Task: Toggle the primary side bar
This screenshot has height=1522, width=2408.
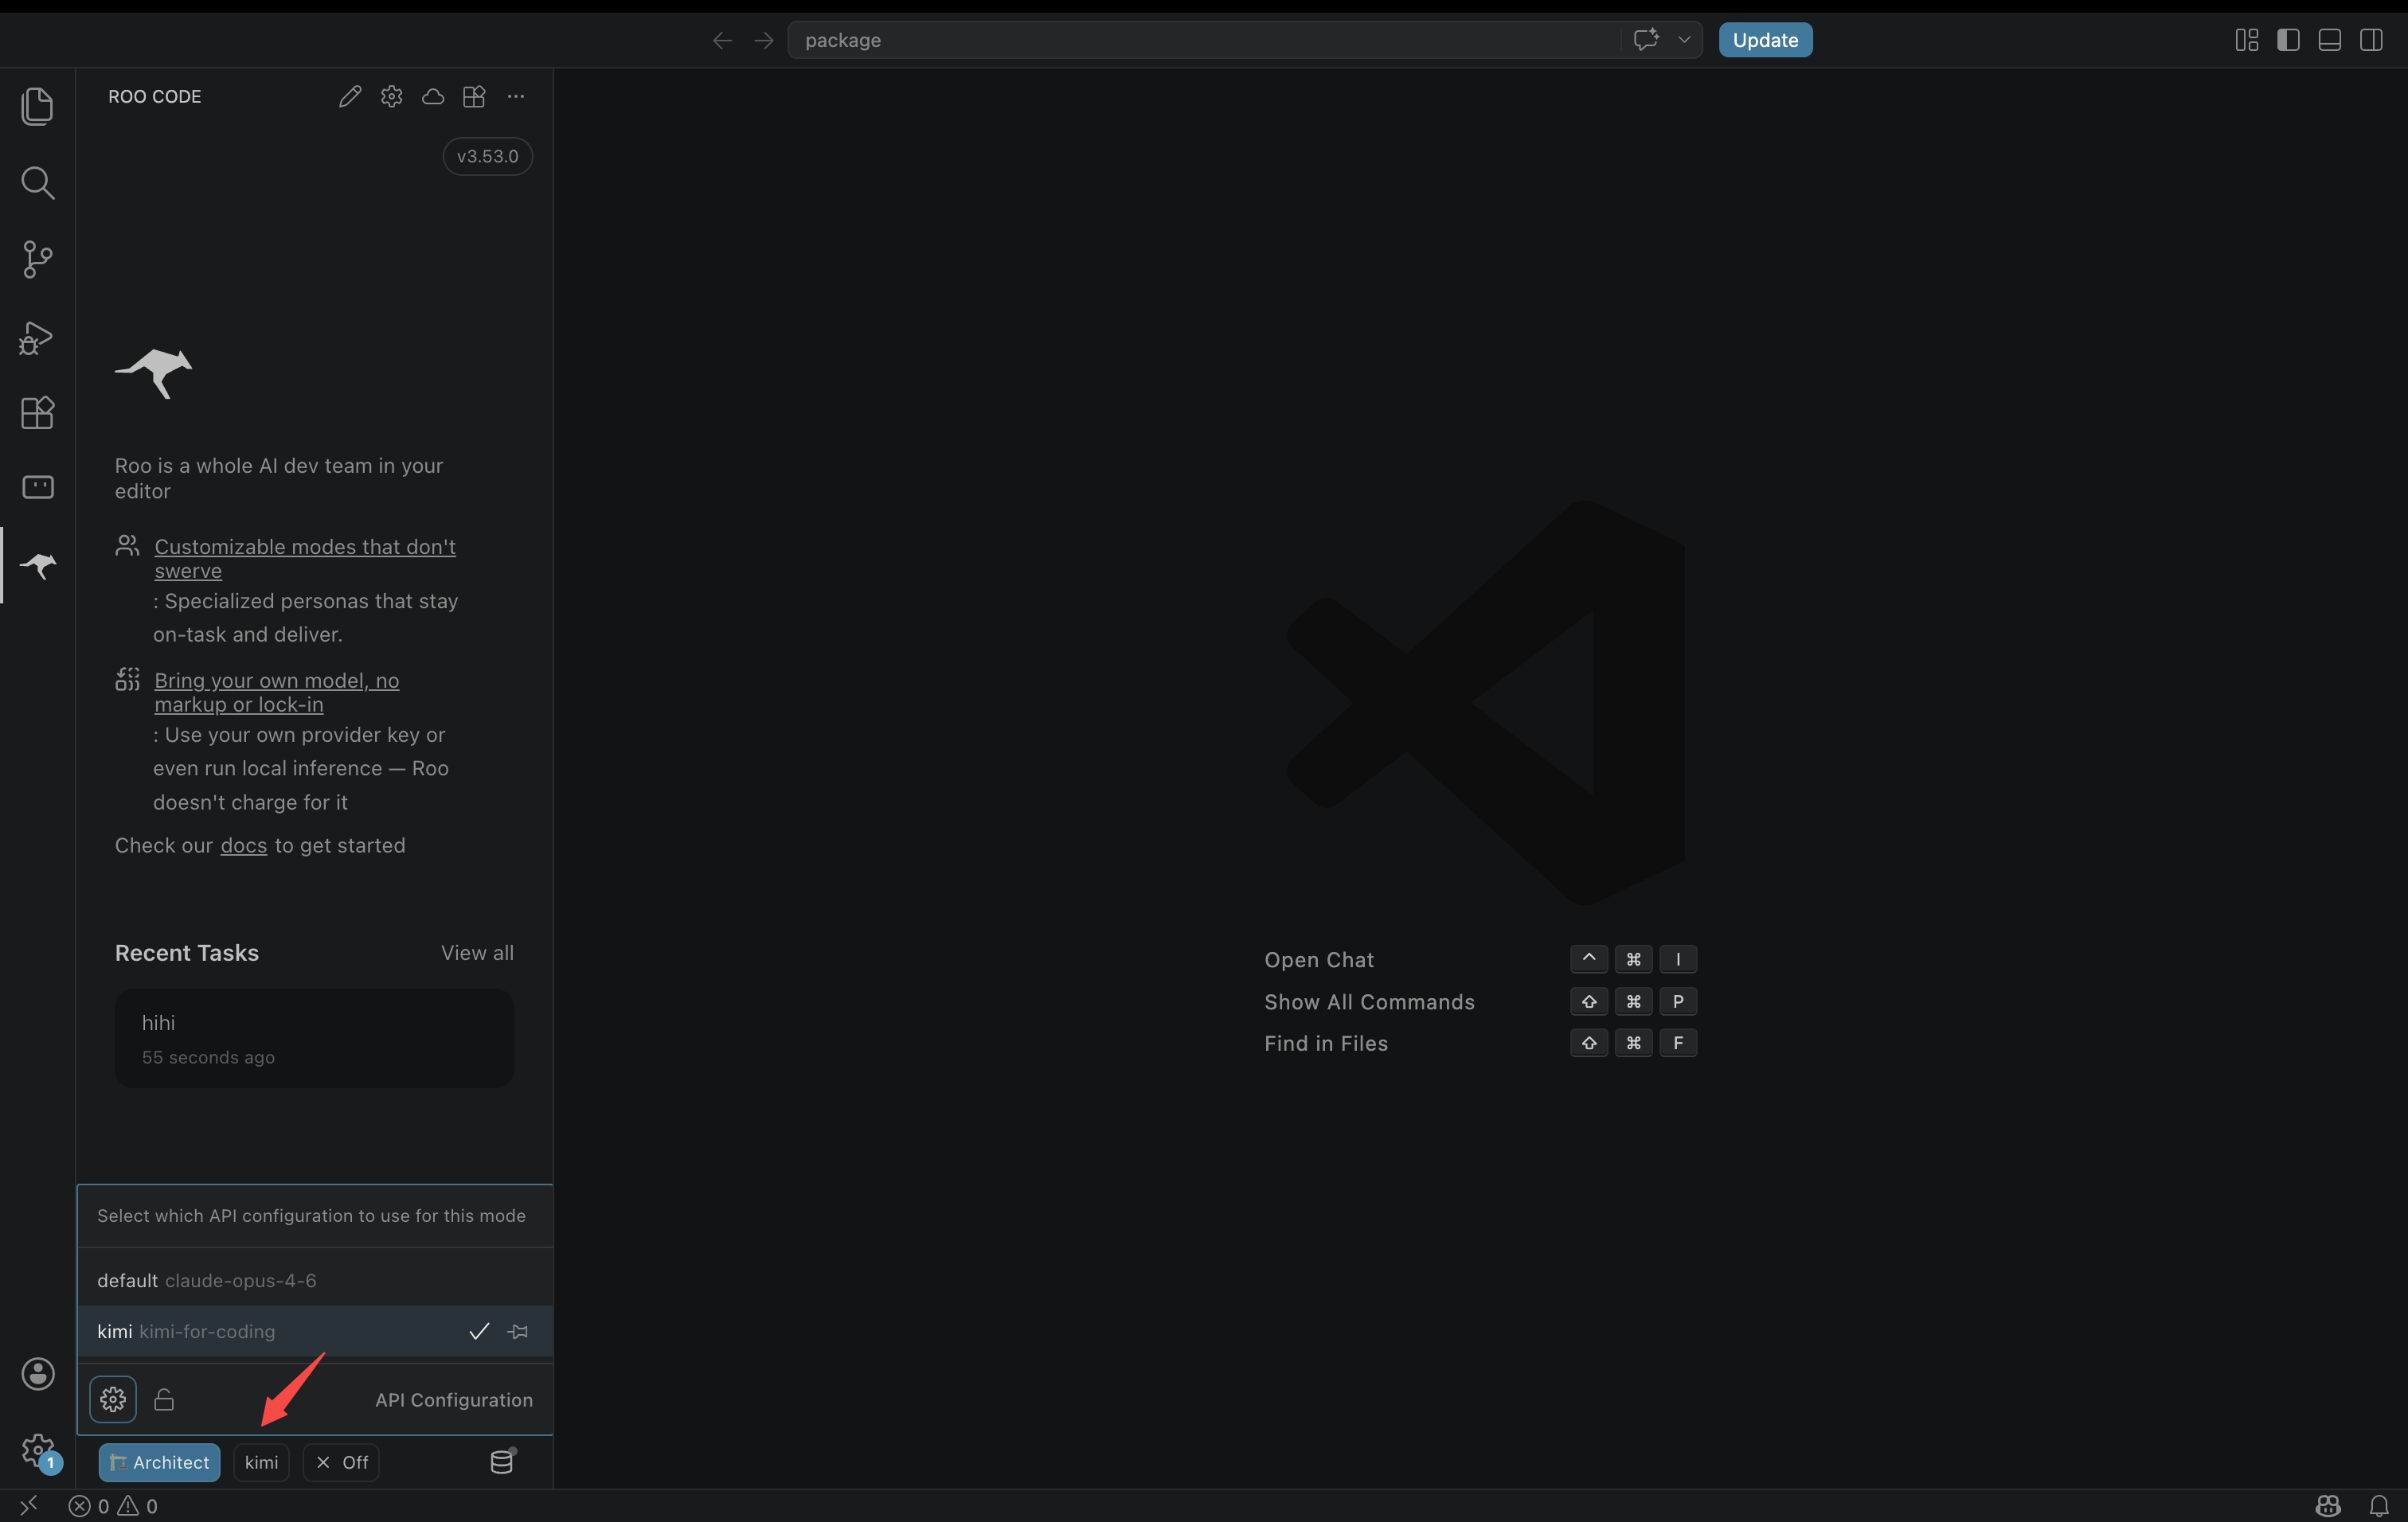Action: click(2288, 40)
